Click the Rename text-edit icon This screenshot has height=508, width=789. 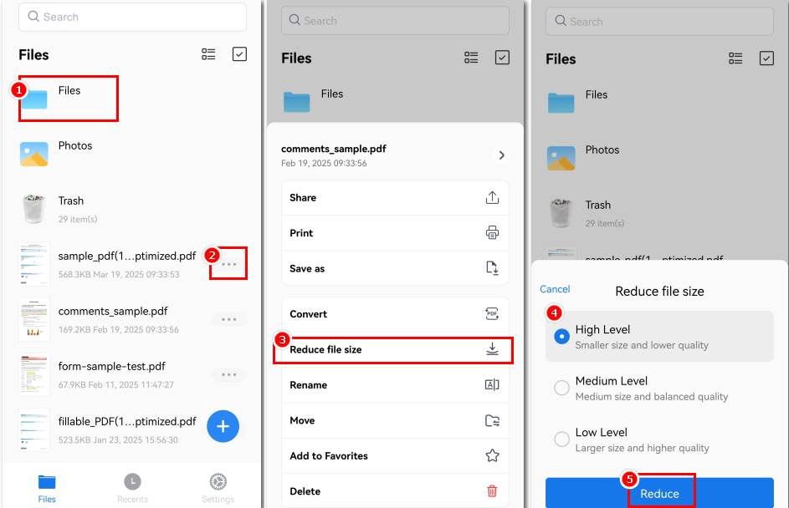pyautogui.click(x=493, y=384)
